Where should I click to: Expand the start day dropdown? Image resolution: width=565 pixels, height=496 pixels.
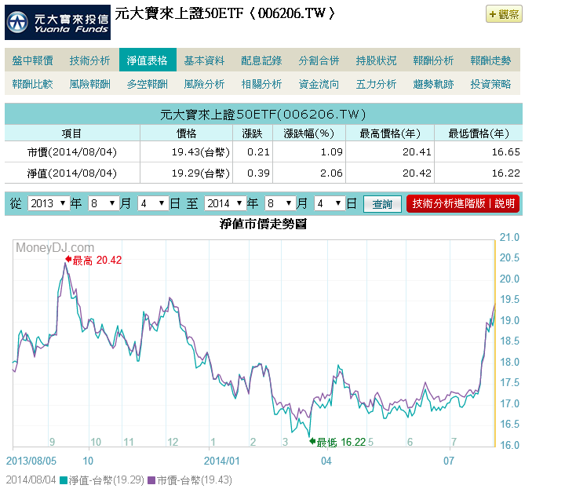point(153,203)
